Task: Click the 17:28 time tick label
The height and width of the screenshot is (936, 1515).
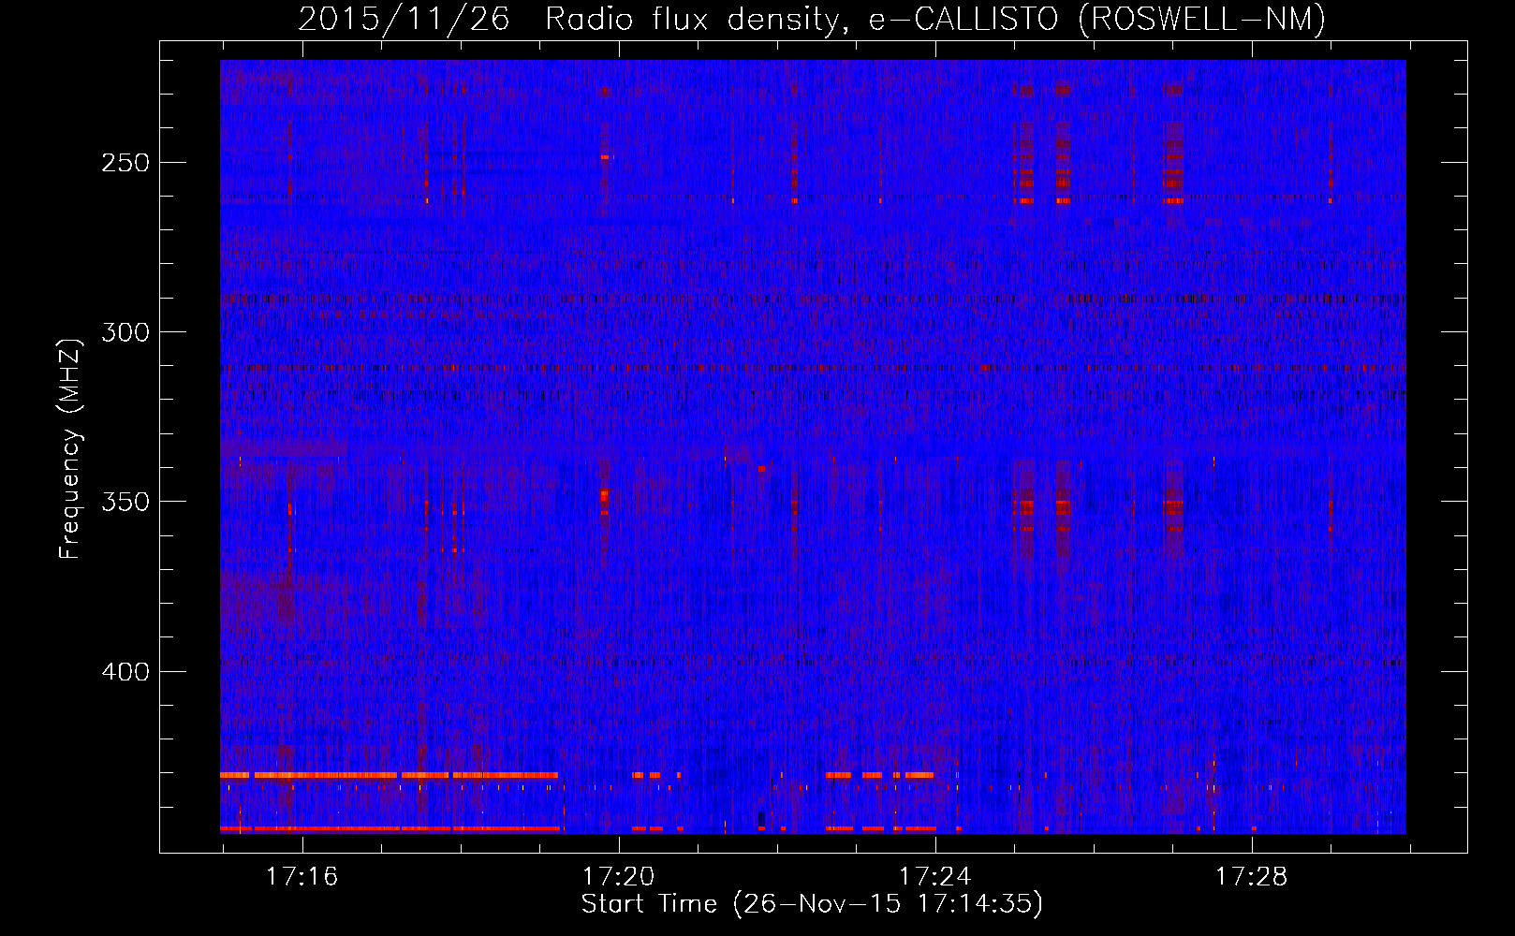Action: 1251,877
